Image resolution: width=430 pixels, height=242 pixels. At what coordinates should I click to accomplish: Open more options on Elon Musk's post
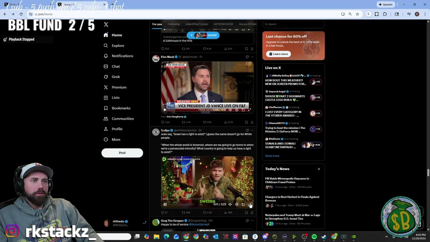click(252, 57)
